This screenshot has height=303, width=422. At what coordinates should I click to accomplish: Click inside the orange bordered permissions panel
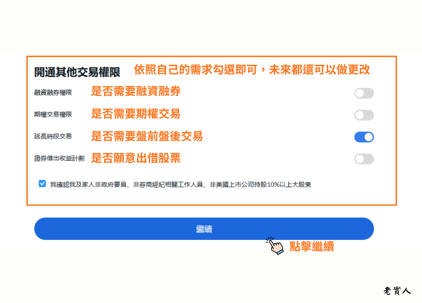[x=211, y=130]
